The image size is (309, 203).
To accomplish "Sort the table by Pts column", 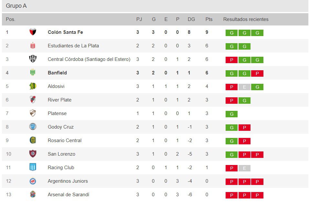I will click(x=209, y=19).
